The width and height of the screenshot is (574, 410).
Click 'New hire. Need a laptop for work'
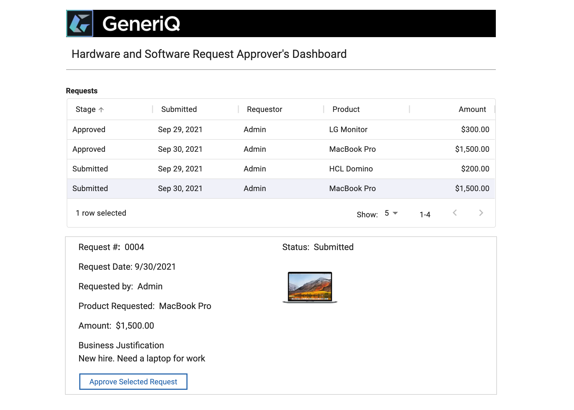tap(142, 359)
